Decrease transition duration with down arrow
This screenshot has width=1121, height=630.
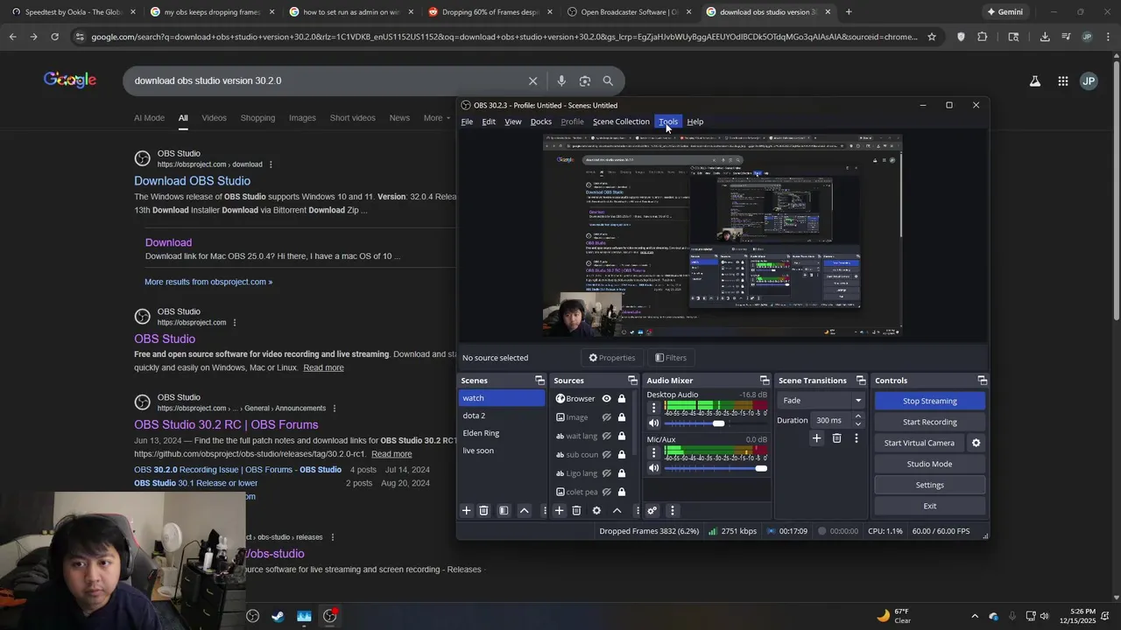coord(857,424)
